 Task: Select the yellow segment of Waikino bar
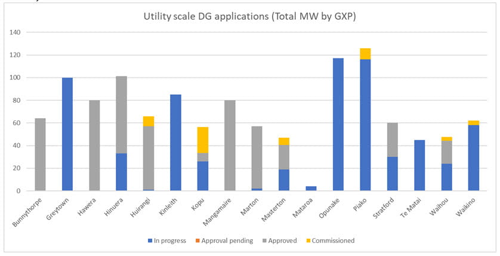tap(474, 123)
